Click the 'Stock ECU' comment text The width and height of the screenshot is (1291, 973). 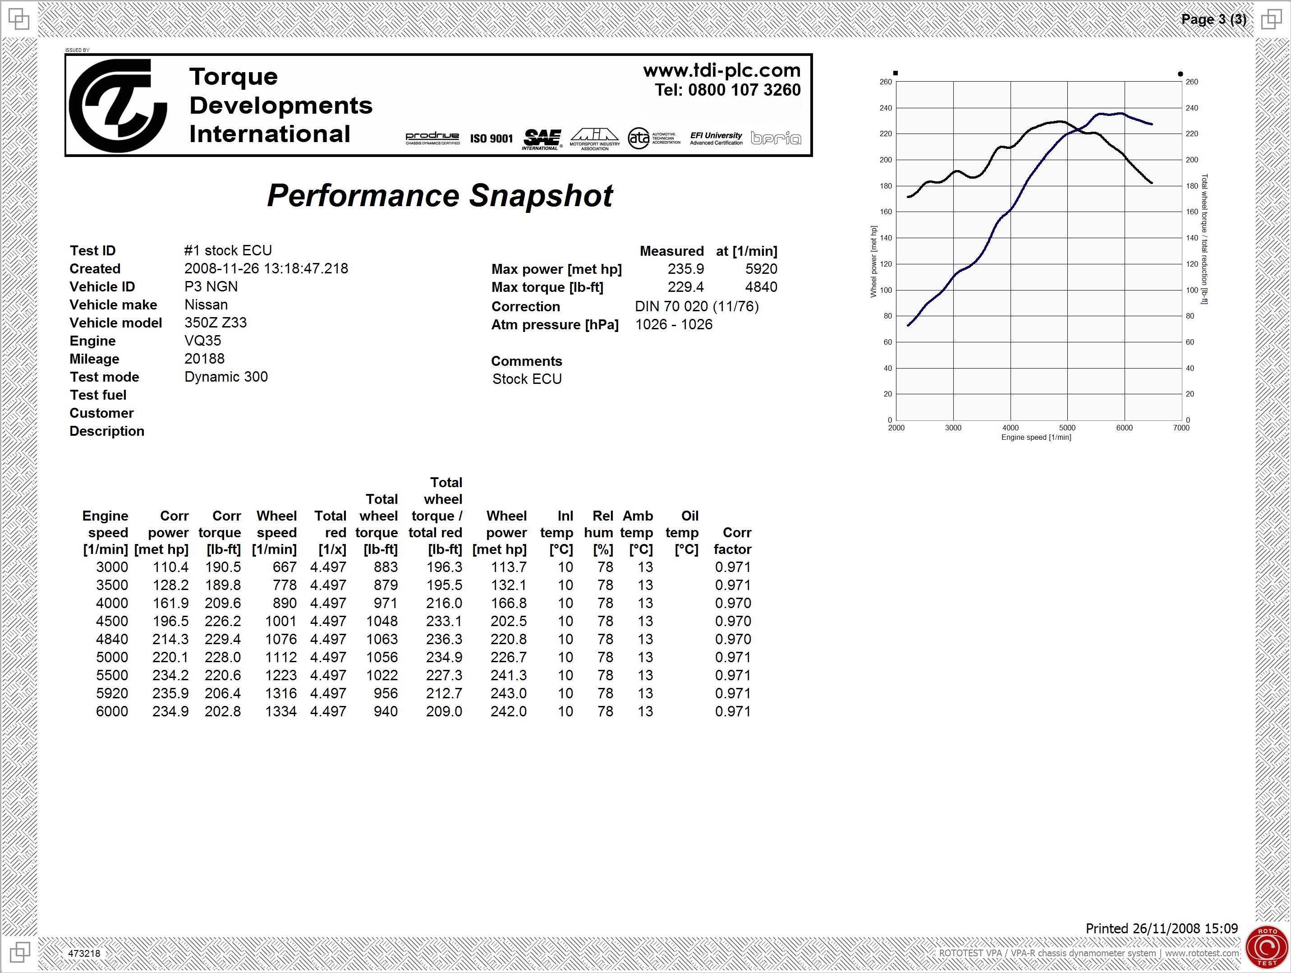(527, 379)
